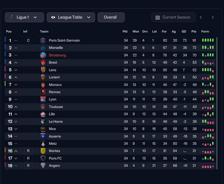
Task: Click the Monaco club crest icon
Action: click(x=43, y=85)
